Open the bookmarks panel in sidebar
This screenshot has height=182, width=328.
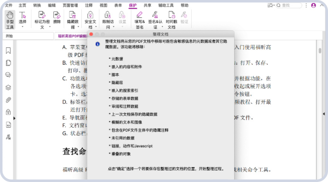[8, 50]
